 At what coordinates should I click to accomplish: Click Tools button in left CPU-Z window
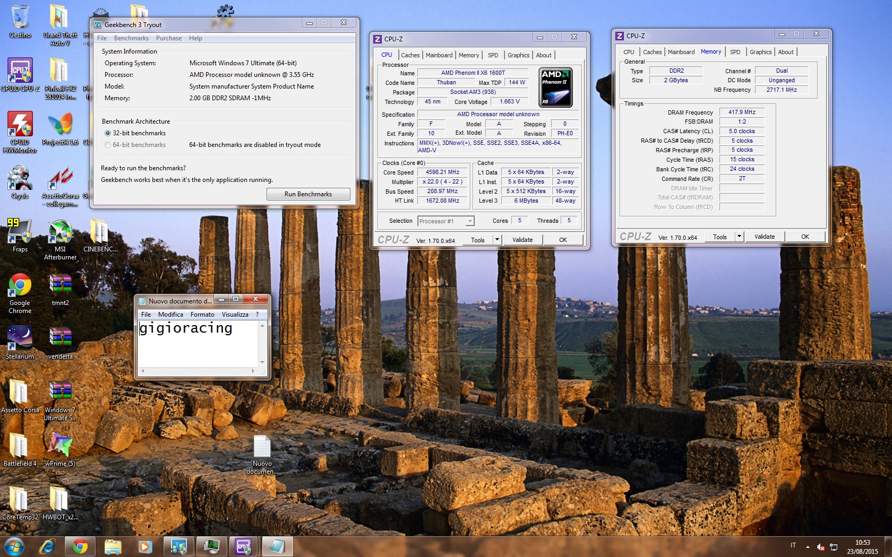pyautogui.click(x=478, y=240)
